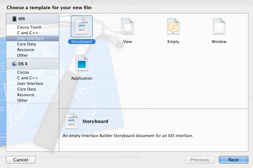Choose the View template icon
This screenshot has height=168, width=253.
click(128, 26)
